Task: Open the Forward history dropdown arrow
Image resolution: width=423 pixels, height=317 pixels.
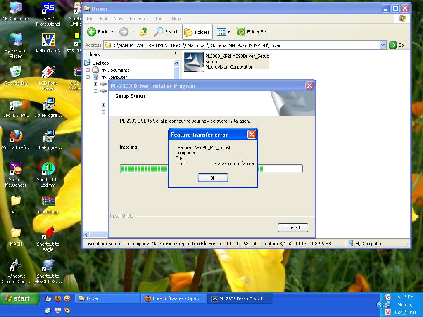Action: click(x=133, y=32)
